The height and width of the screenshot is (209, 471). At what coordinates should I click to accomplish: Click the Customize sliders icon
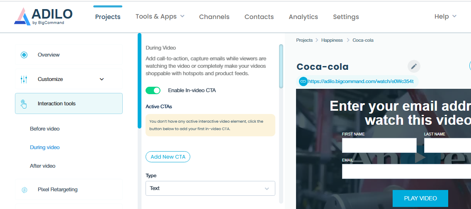(x=24, y=79)
